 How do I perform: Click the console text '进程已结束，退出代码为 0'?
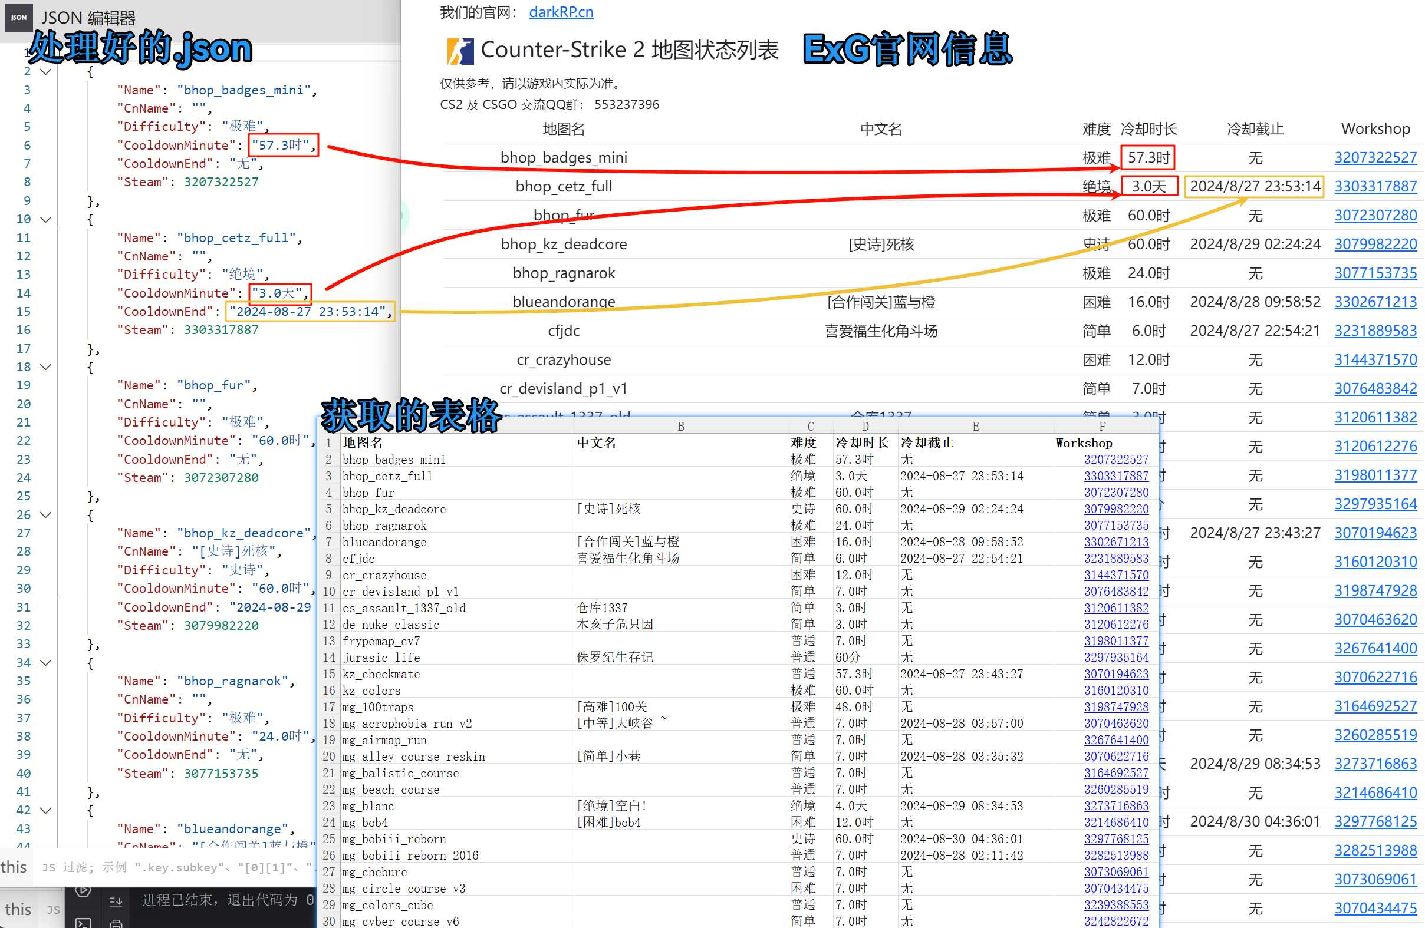pos(228,900)
